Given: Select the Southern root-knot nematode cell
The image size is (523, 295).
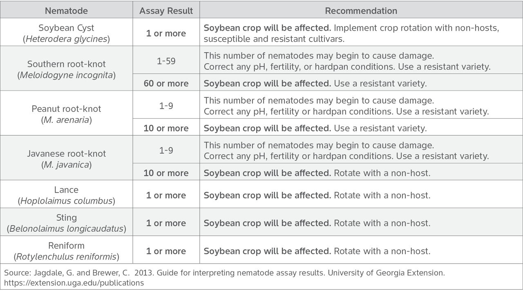Looking at the screenshot, I should 66,69.
